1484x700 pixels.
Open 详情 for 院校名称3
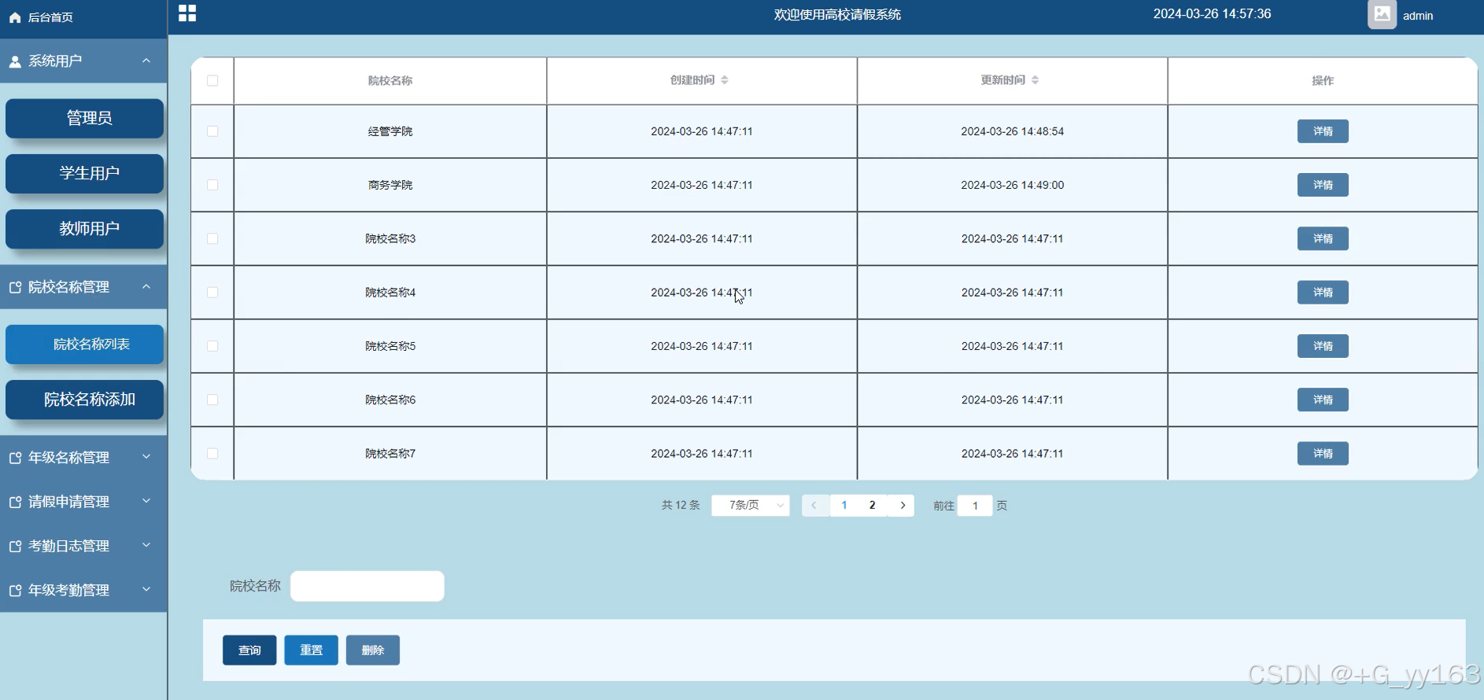point(1323,238)
